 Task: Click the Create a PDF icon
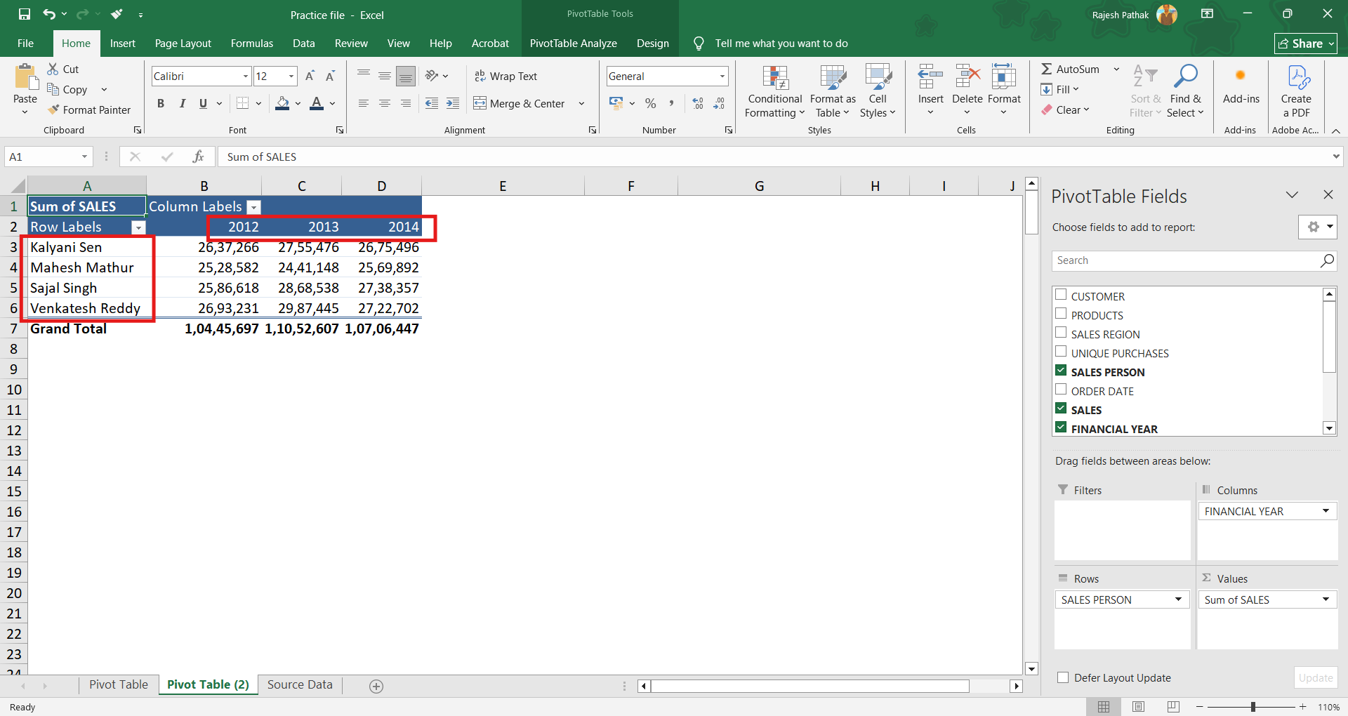(x=1296, y=77)
